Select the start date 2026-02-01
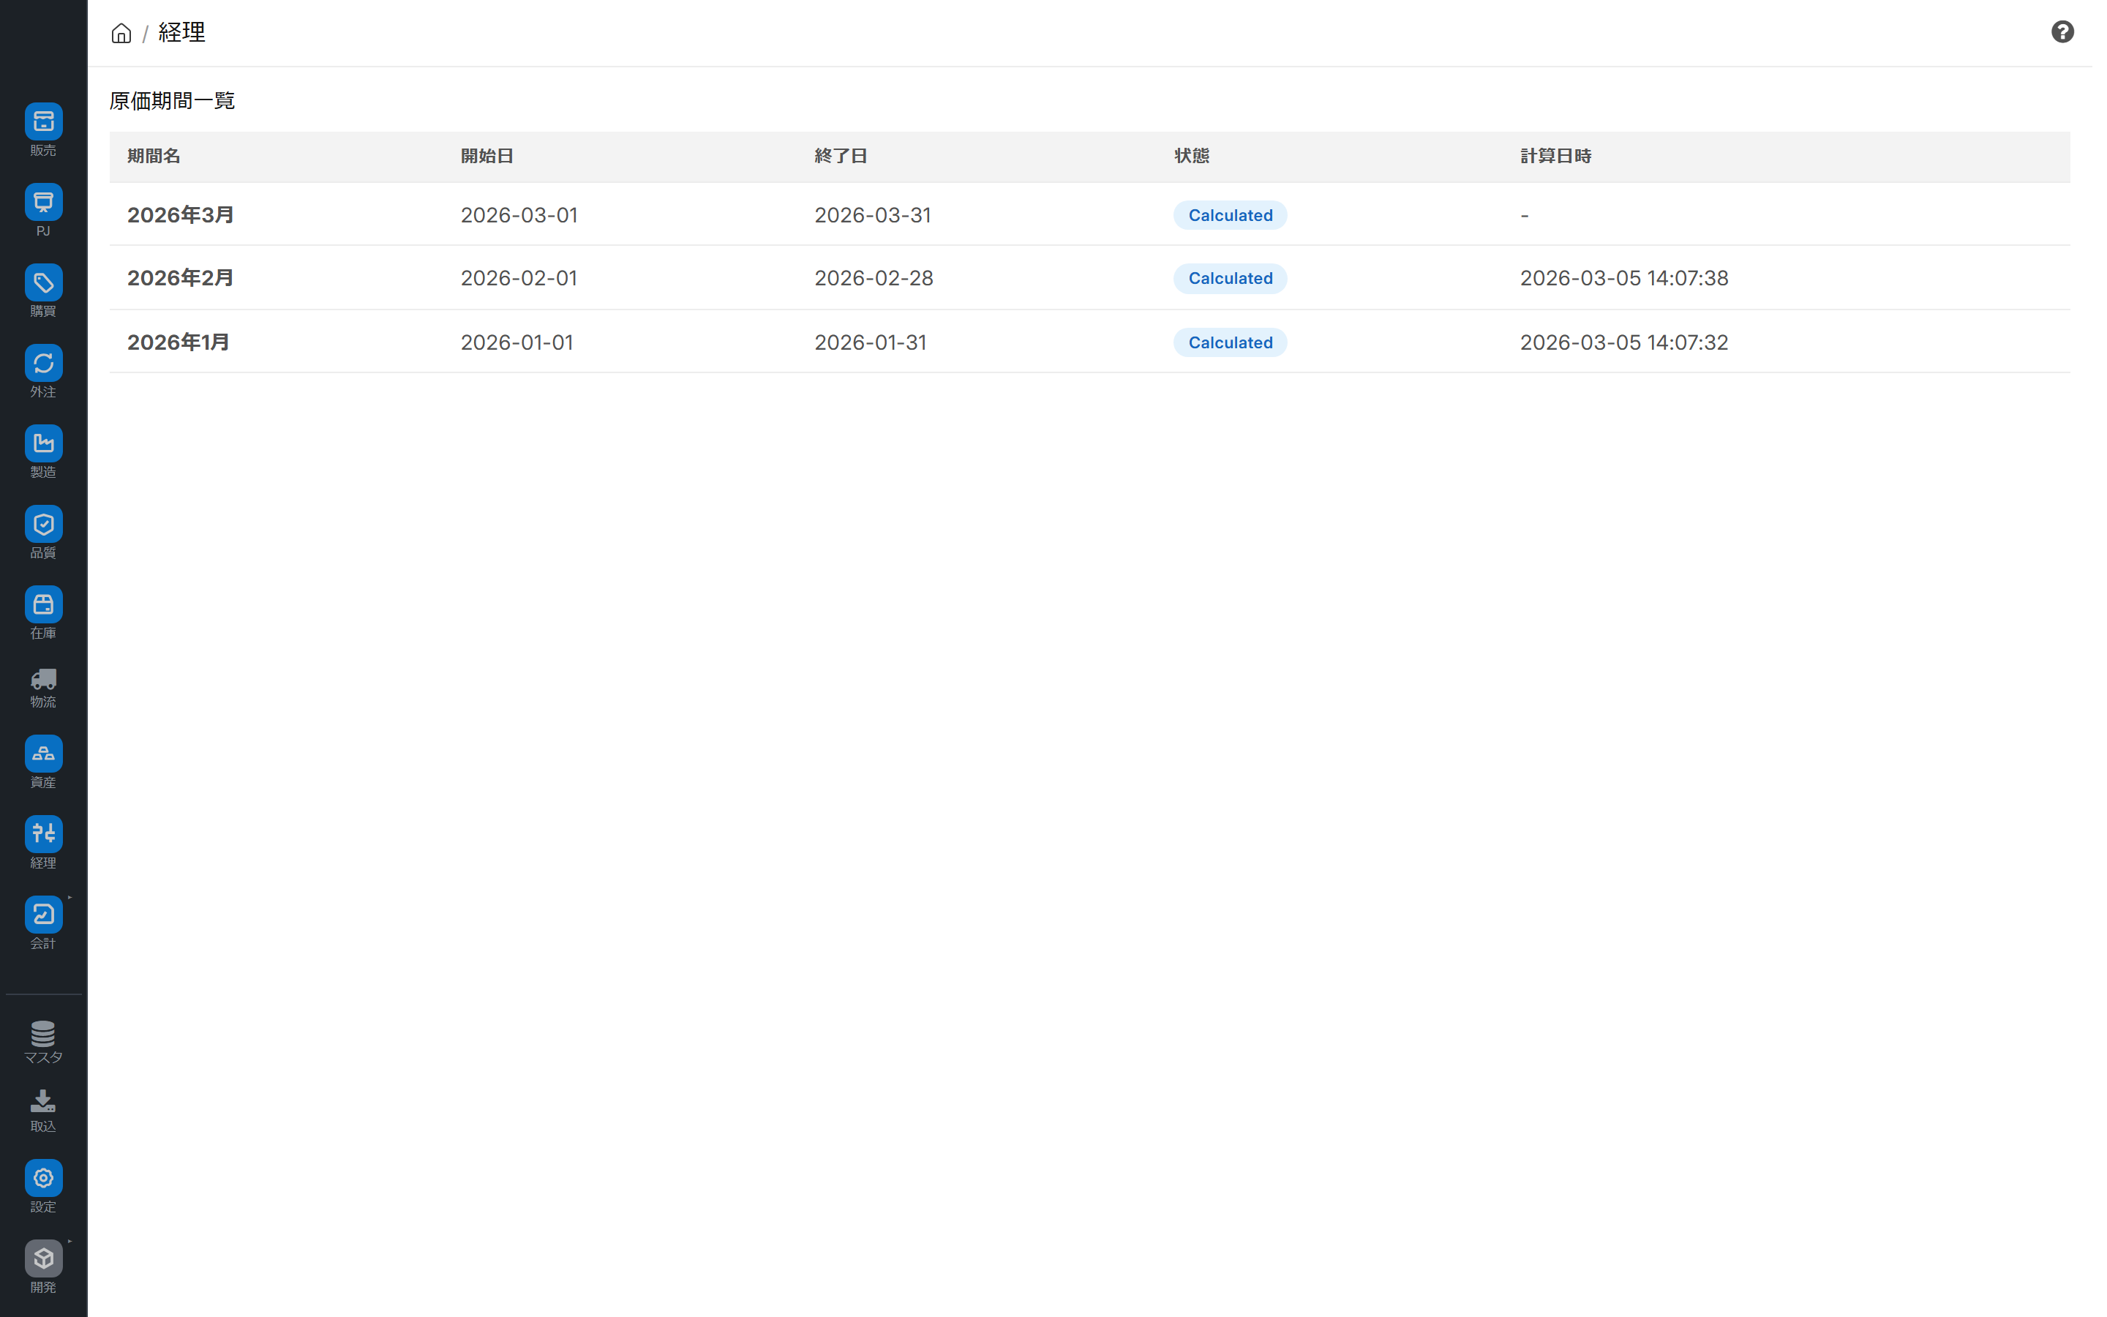The width and height of the screenshot is (2107, 1317). 519,278
